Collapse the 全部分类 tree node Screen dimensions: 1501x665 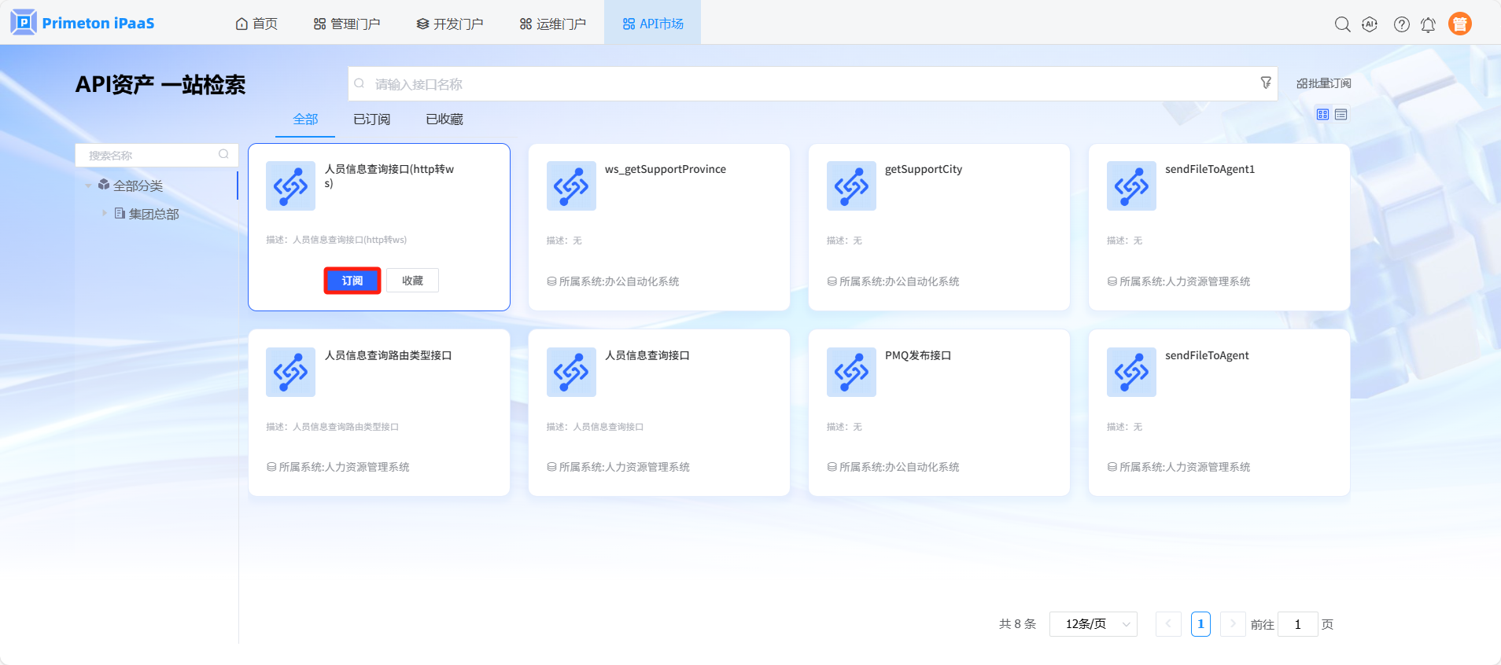88,186
